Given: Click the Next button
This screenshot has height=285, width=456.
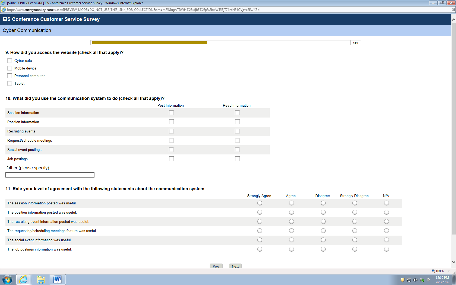Looking at the screenshot, I should click(x=235, y=266).
